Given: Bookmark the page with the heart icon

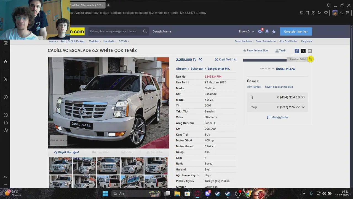Looking at the screenshot, I should 326,13.
